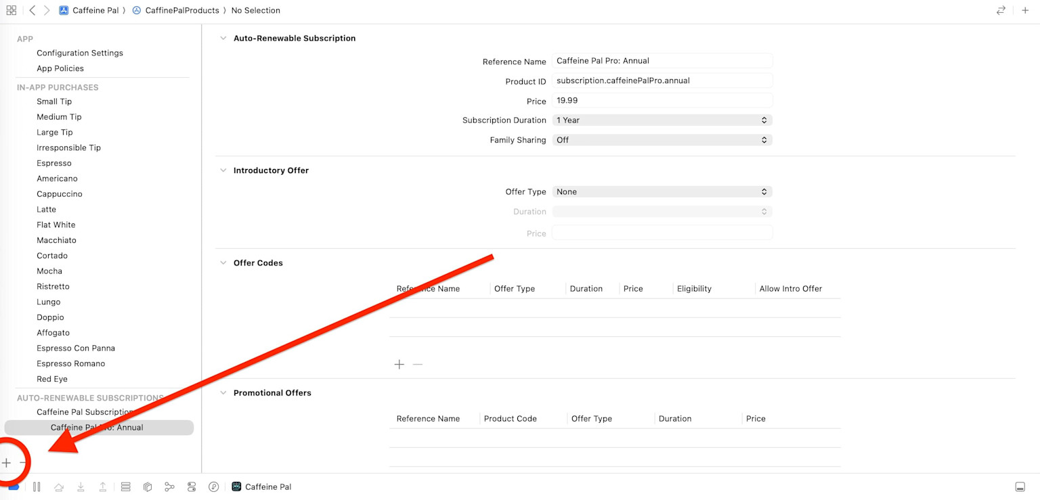1040x500 pixels.
Task: Select the Mocha product
Action: 49,271
